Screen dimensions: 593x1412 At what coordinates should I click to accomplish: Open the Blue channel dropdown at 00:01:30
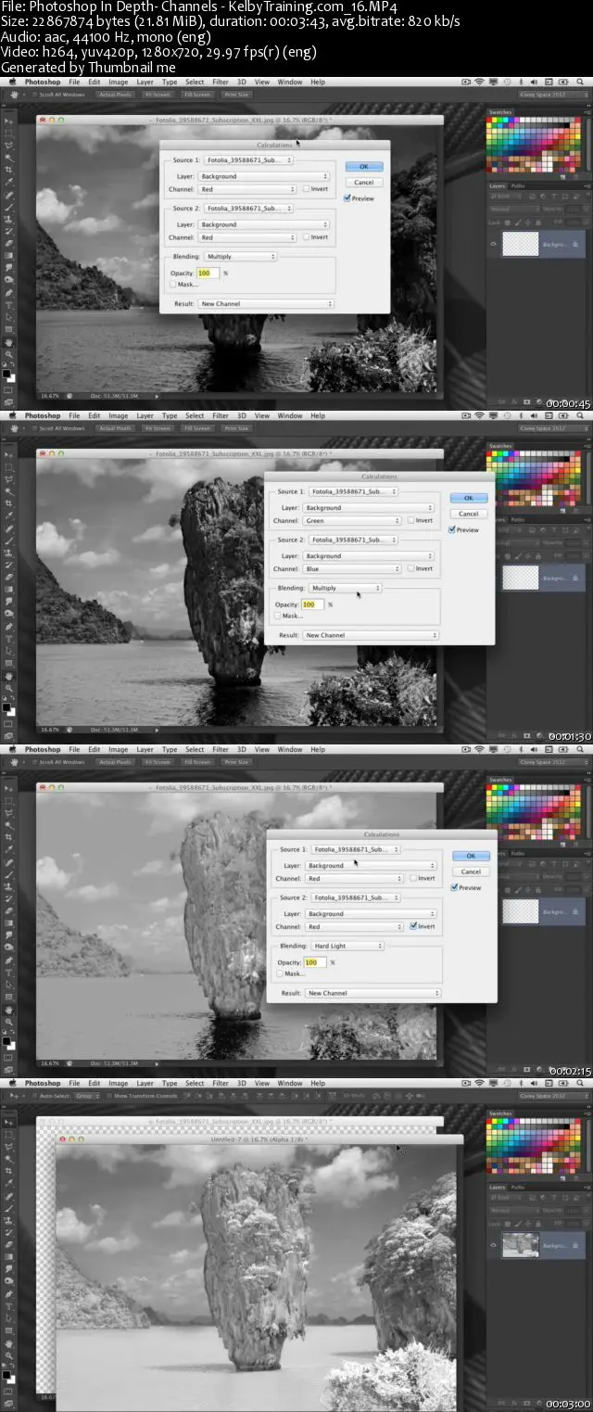click(x=352, y=568)
